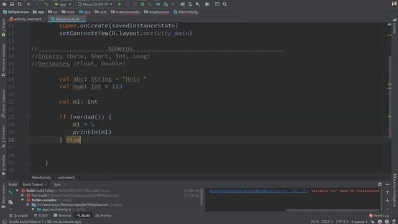This screenshot has width=398, height=224.
Task: Click the Attach Debugger to process icon
Action: (165, 4)
